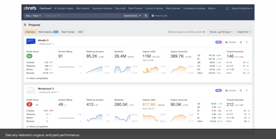This screenshot has width=276, height=139.
Task: Click the info icon next to monthly volume
Action: click(204, 32)
